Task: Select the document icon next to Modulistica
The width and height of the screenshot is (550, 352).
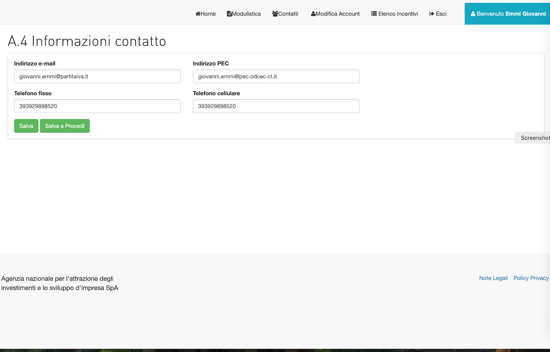Action: 229,13
